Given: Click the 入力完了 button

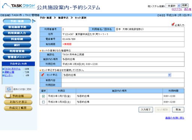Looking at the screenshot, I should 146,110.
